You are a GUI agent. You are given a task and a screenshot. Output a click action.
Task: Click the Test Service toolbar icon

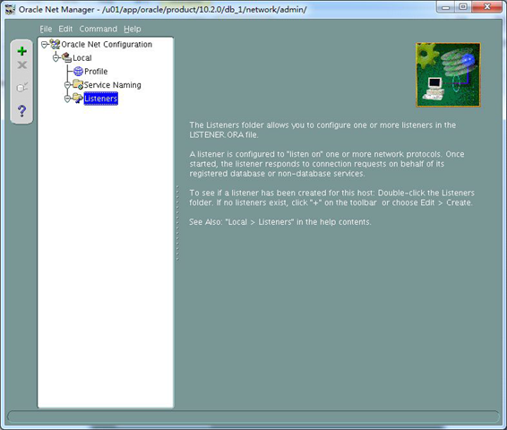pyautogui.click(x=21, y=87)
